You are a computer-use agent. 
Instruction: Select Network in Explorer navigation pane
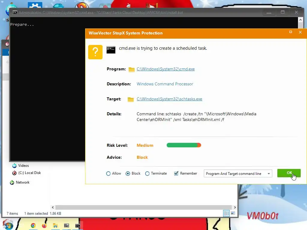point(22,182)
